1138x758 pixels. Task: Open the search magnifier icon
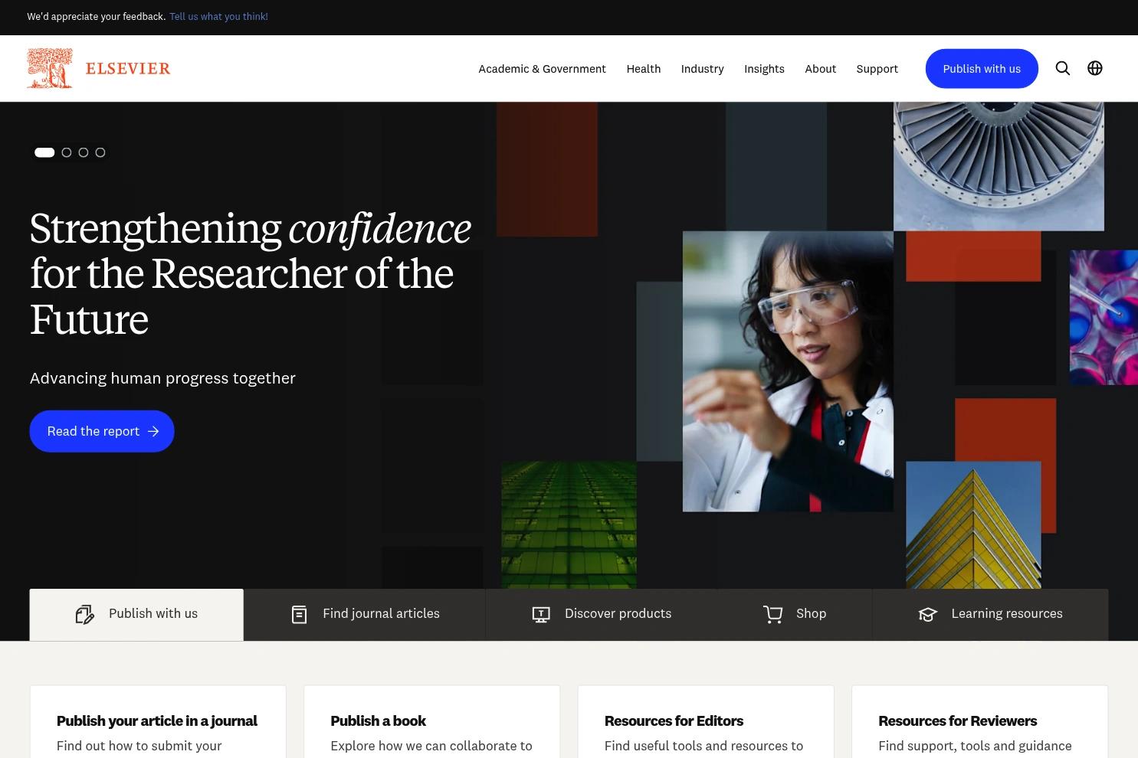coord(1063,68)
